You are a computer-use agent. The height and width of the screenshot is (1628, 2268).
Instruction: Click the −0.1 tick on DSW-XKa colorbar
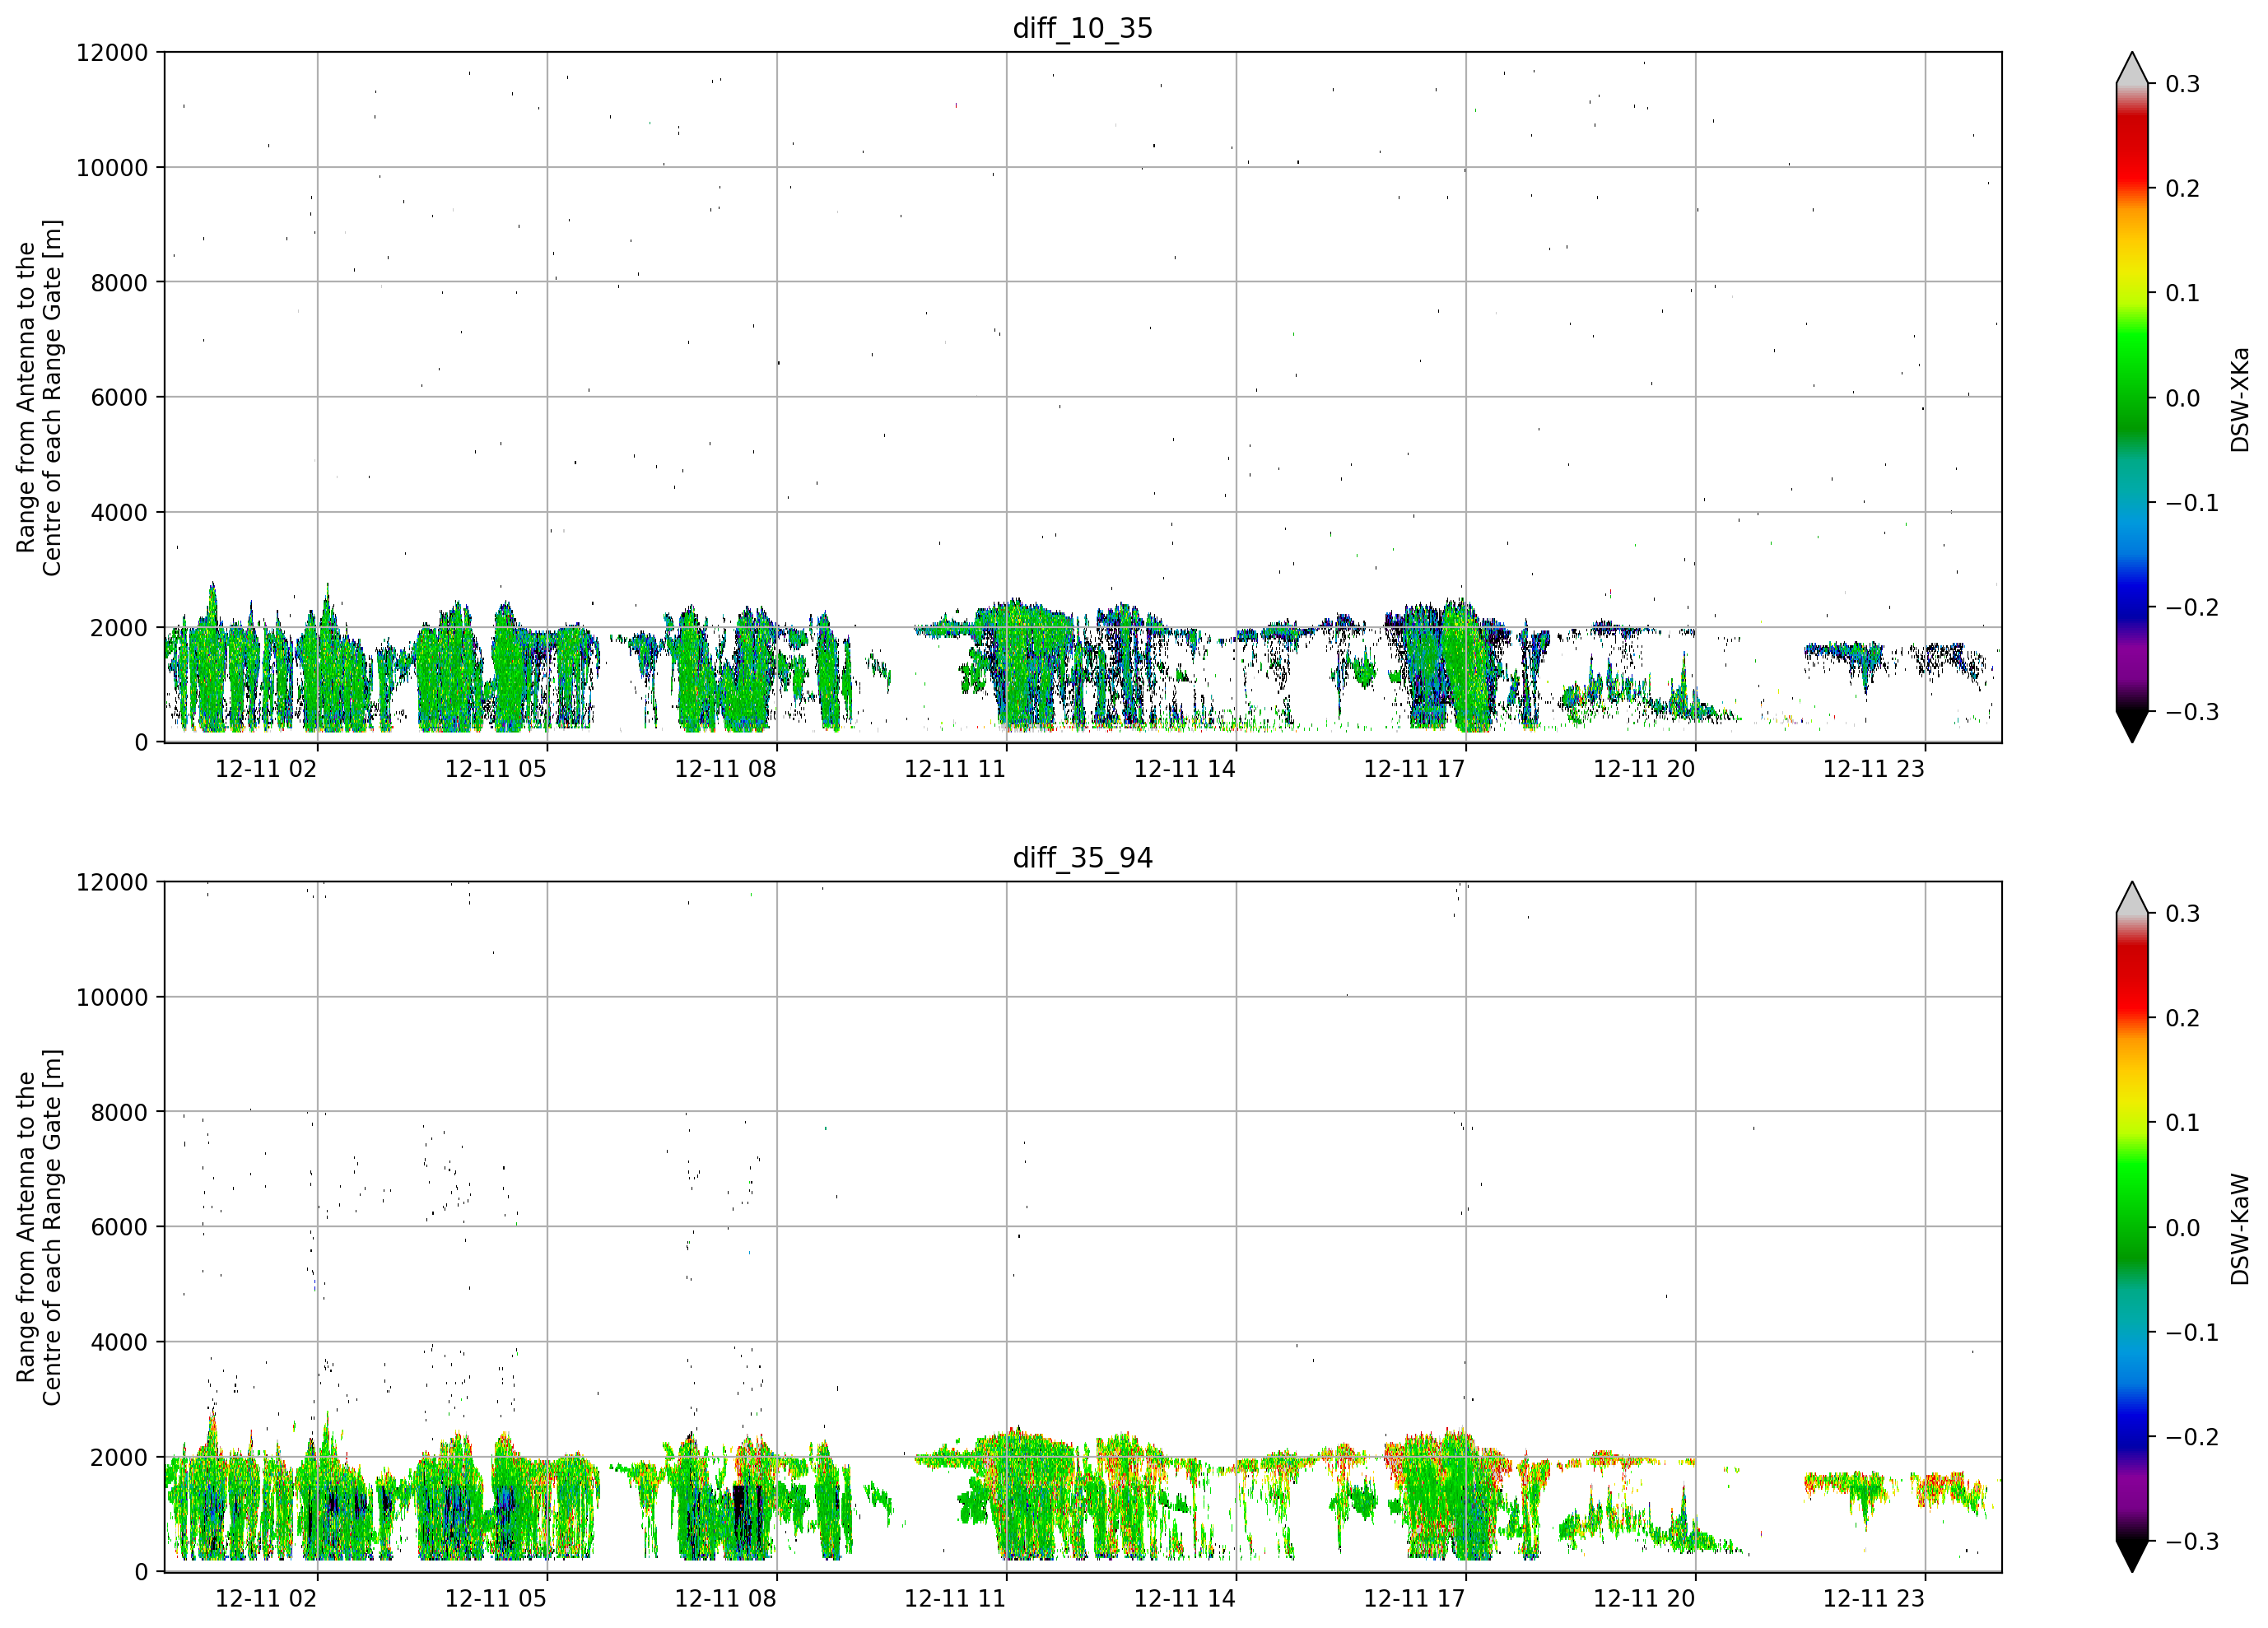(x=2192, y=503)
